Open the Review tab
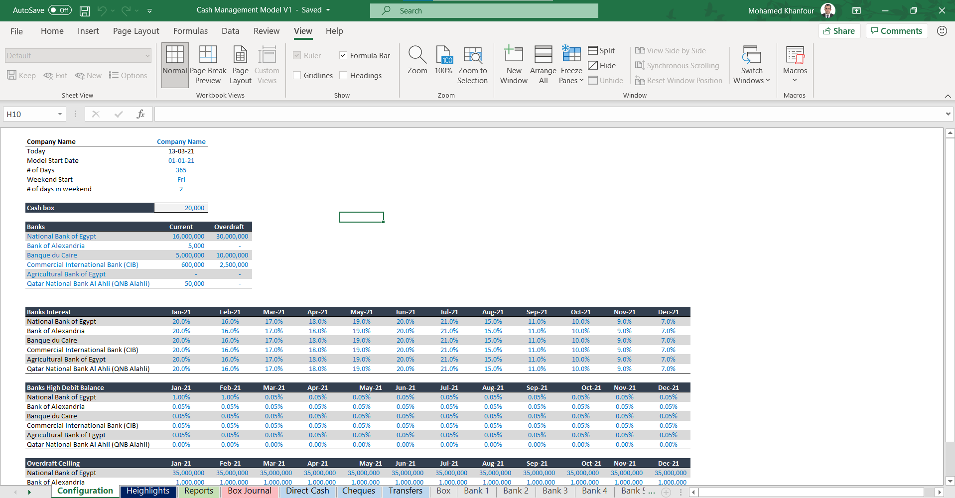 click(x=267, y=31)
